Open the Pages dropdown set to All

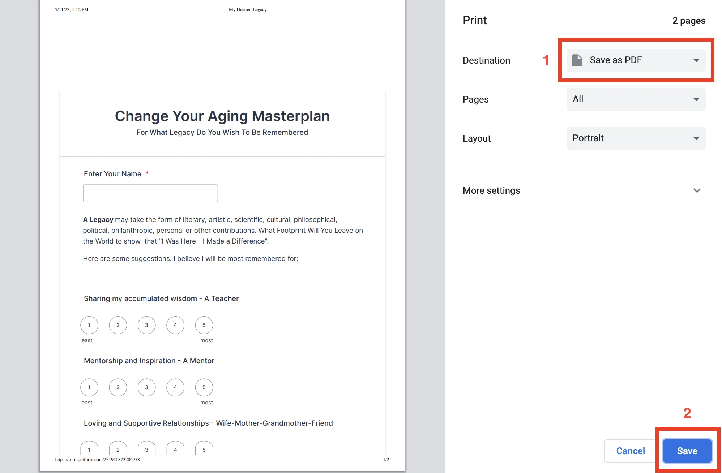pos(636,99)
